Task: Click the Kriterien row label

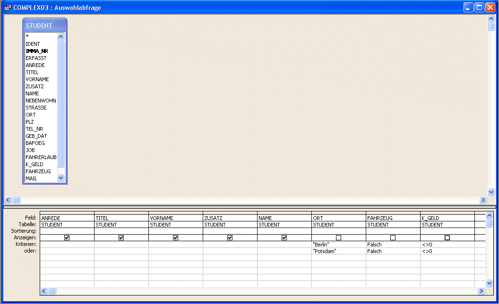Action: [26, 244]
